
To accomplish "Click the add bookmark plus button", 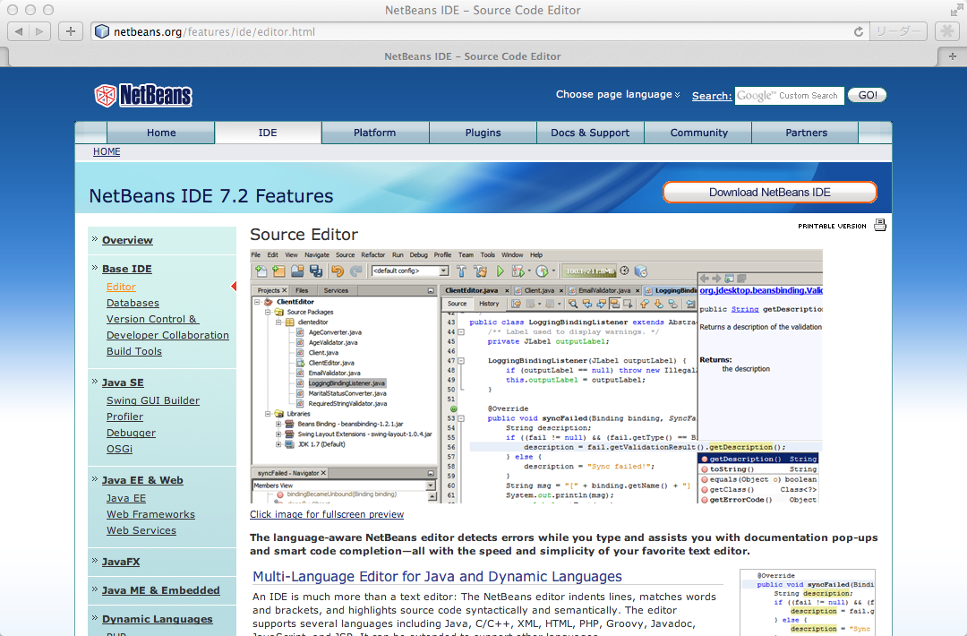I will [x=71, y=31].
